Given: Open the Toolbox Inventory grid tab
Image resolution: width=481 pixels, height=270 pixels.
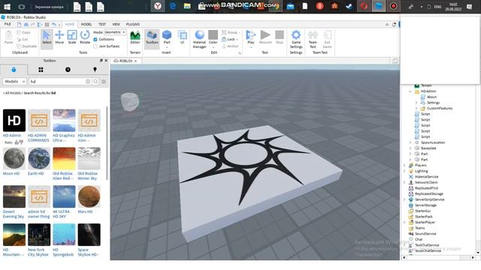Looking at the screenshot, I should coord(41,70).
